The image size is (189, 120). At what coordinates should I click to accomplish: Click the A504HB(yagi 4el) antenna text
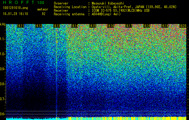pyautogui.click(x=106, y=14)
